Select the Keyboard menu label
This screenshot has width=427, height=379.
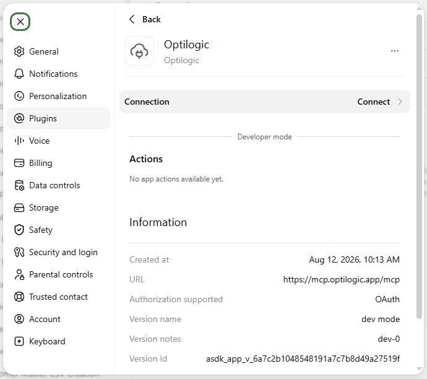47,341
